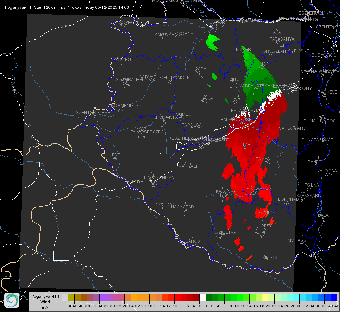The width and height of the screenshot is (340, 312).
Task: Select the SOPRON city label
Action: coord(128,22)
